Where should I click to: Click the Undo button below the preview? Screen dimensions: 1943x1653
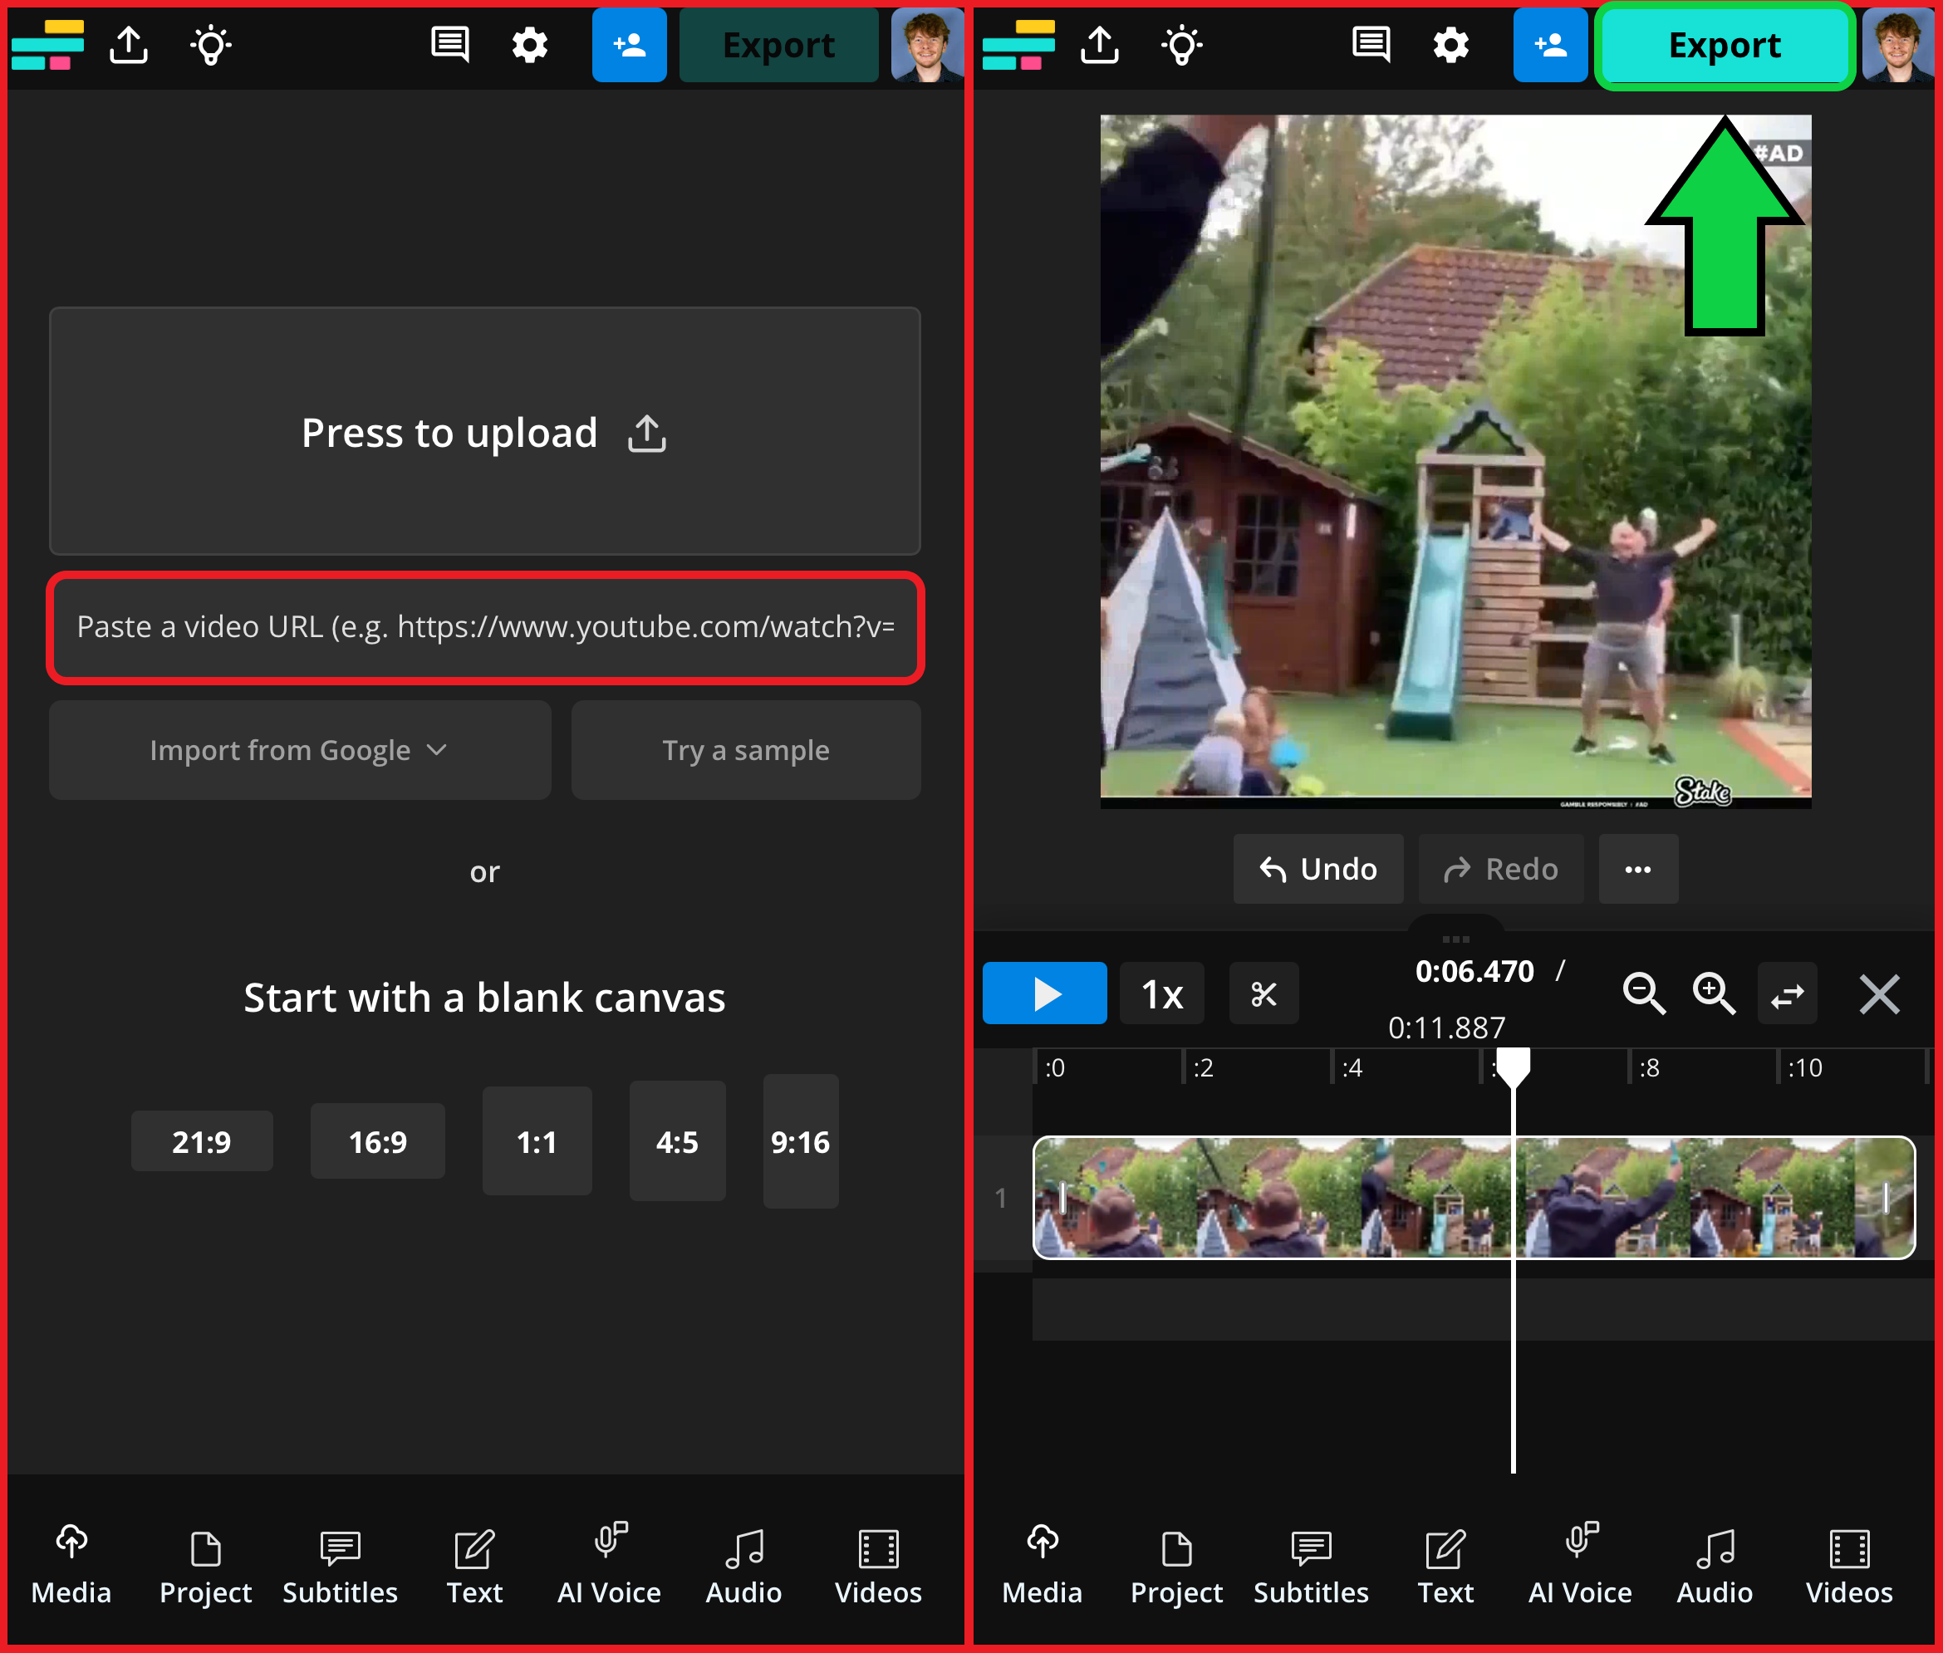(x=1317, y=869)
